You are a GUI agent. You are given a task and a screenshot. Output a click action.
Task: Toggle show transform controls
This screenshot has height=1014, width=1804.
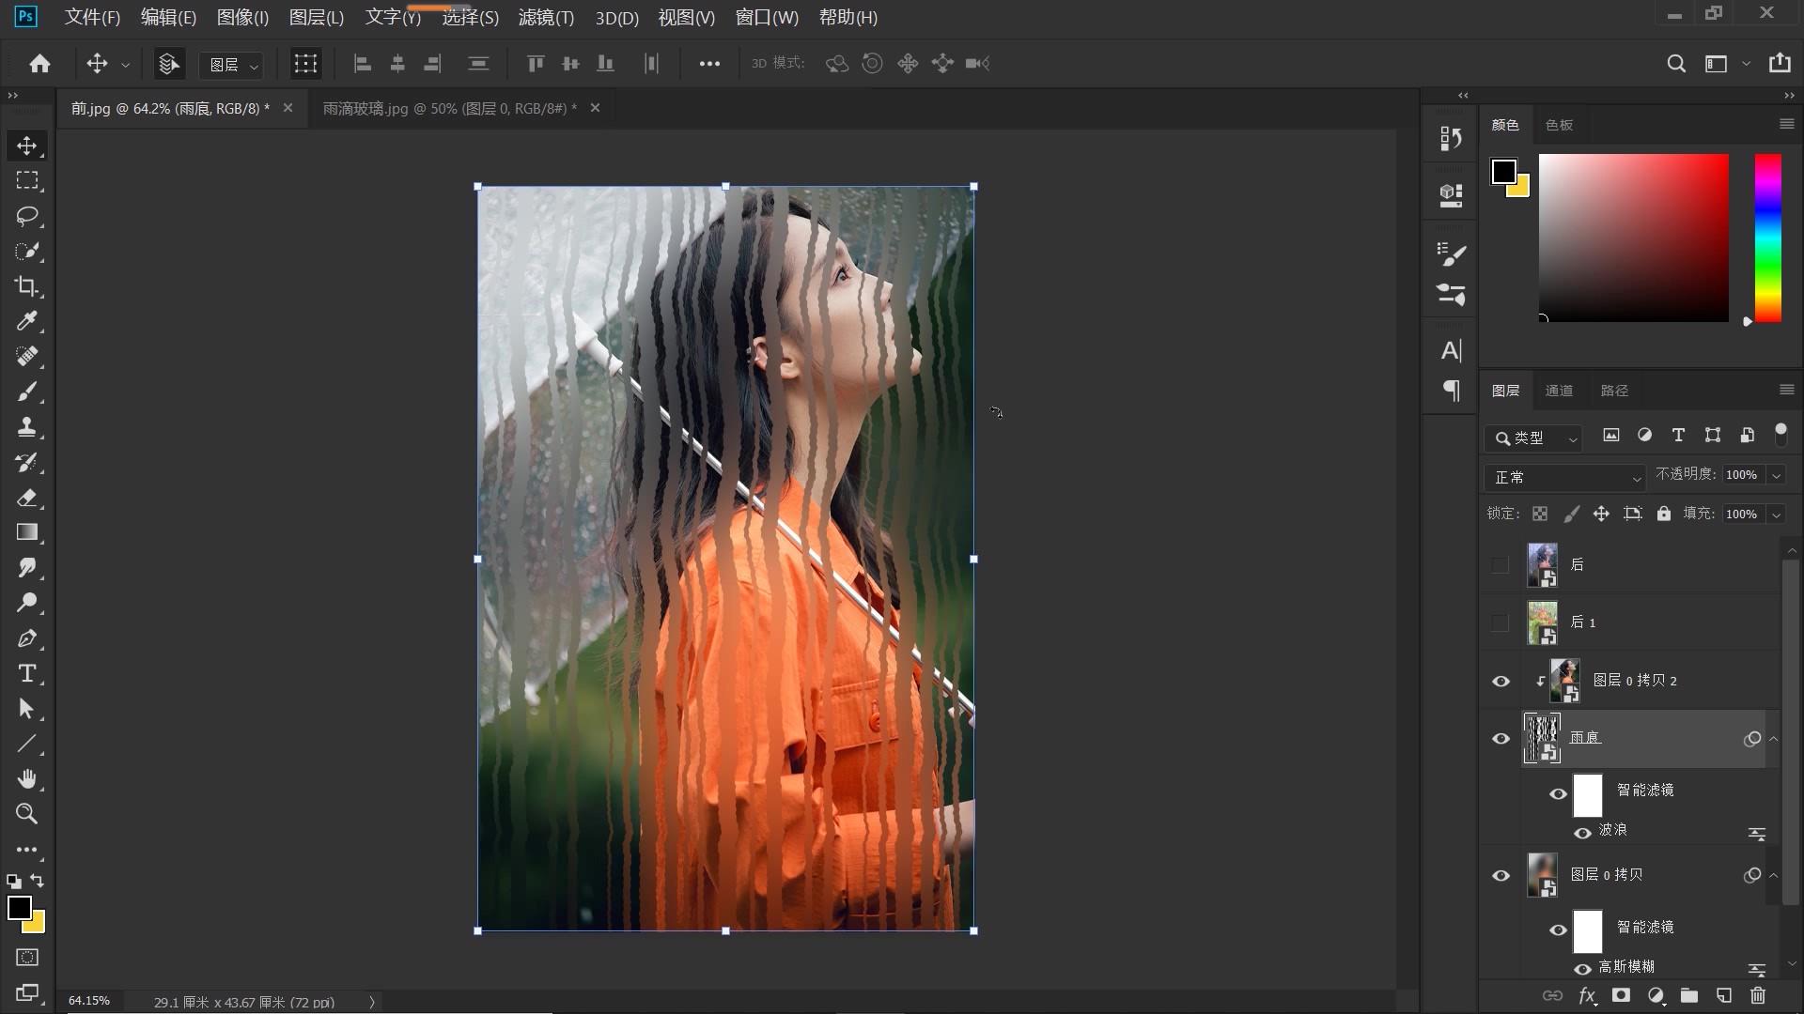(x=305, y=64)
